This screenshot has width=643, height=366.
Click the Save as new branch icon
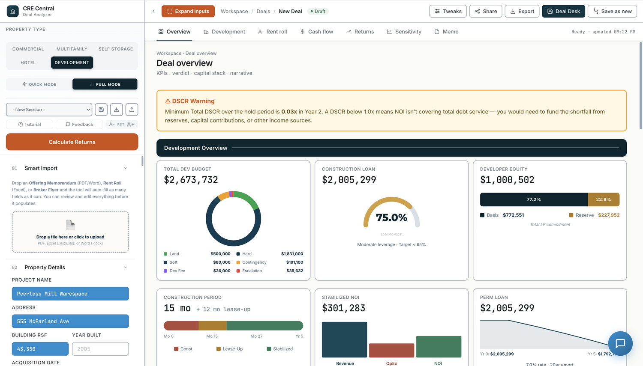click(596, 11)
